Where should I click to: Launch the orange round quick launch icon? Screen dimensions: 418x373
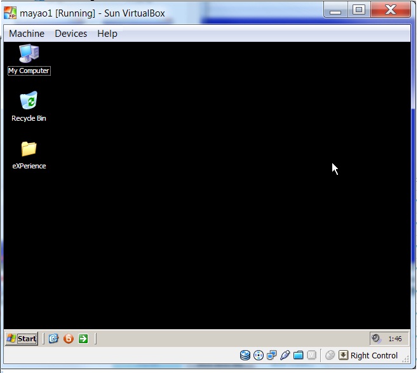point(69,339)
